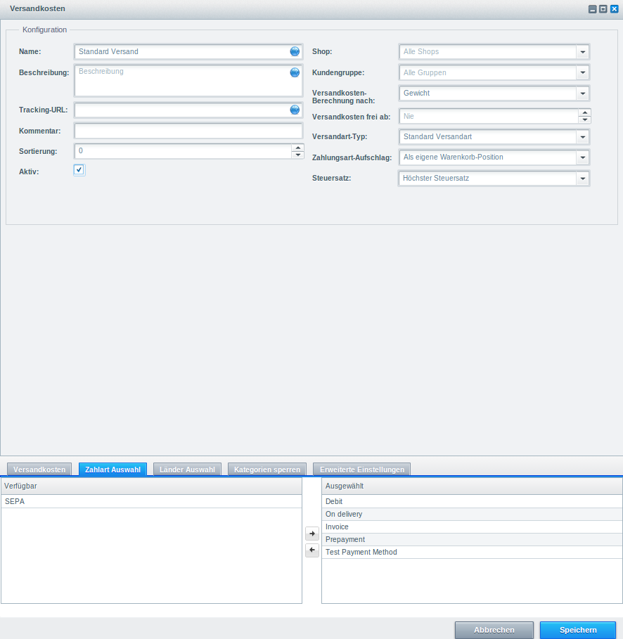Increase the Sortierung value with up arrow

(298, 147)
